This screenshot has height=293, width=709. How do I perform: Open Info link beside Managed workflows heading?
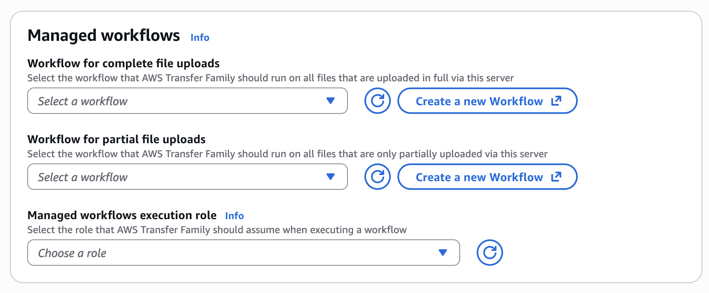(200, 38)
